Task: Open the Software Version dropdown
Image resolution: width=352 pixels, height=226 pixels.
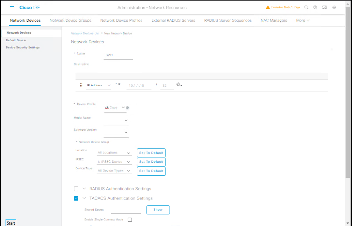Action: pyautogui.click(x=116, y=132)
